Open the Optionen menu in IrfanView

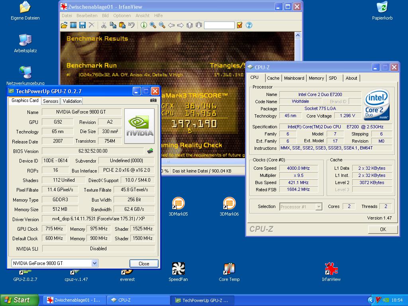point(122,16)
